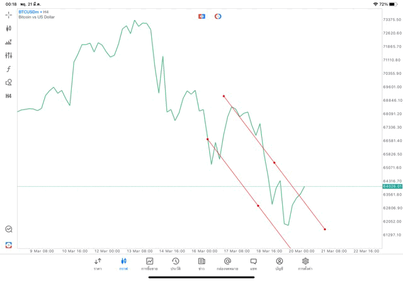Open the การซื้อขาย trade tab
The width and height of the screenshot is (403, 281).
click(149, 263)
